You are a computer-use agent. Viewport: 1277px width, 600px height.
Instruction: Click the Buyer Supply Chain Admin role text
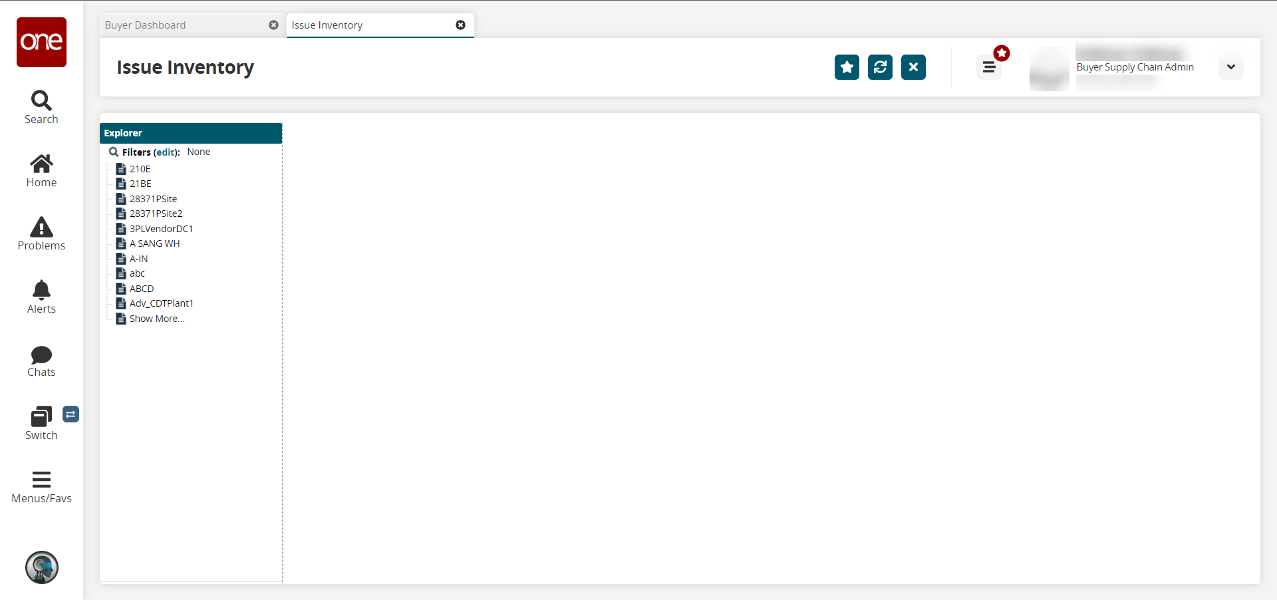point(1135,67)
